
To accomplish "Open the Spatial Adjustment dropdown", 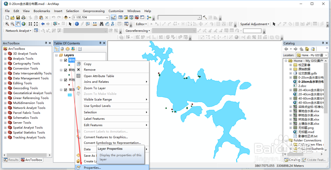I will (x=255, y=24).
